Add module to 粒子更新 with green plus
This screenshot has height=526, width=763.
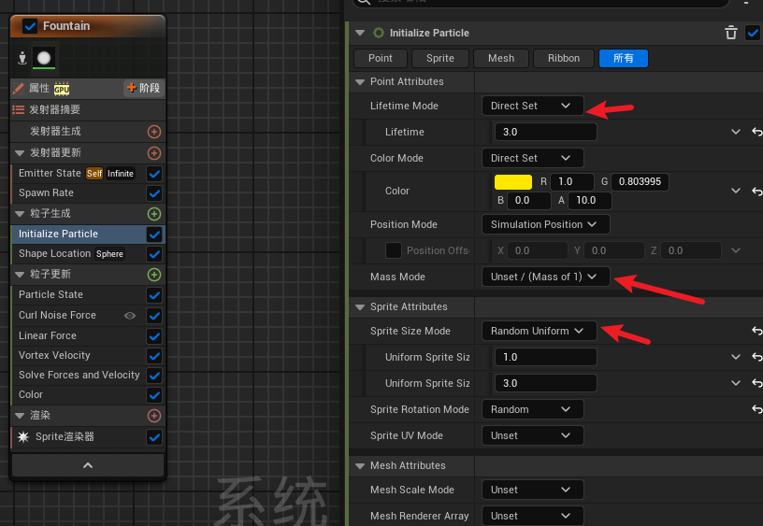tap(154, 275)
